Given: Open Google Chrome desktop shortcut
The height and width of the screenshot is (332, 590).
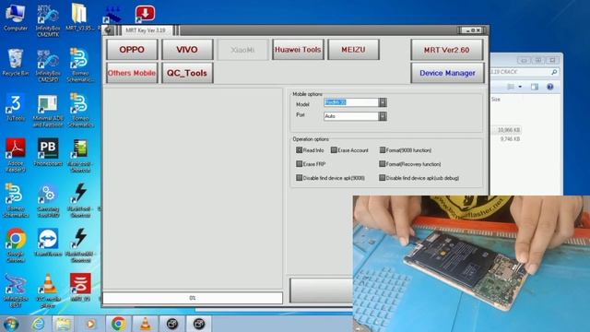Looking at the screenshot, I should click(x=16, y=245).
